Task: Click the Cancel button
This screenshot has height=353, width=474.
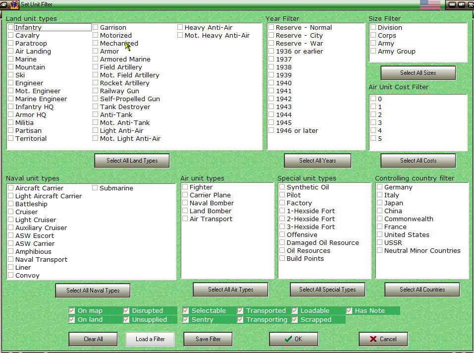Action: click(x=383, y=339)
